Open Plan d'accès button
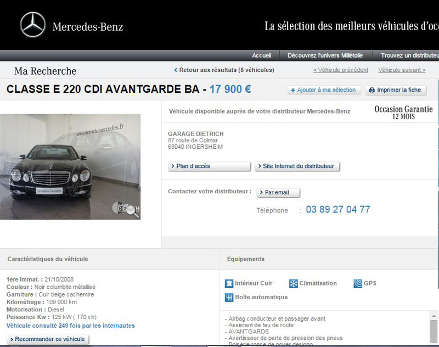439x347 pixels. pyautogui.click(x=209, y=166)
